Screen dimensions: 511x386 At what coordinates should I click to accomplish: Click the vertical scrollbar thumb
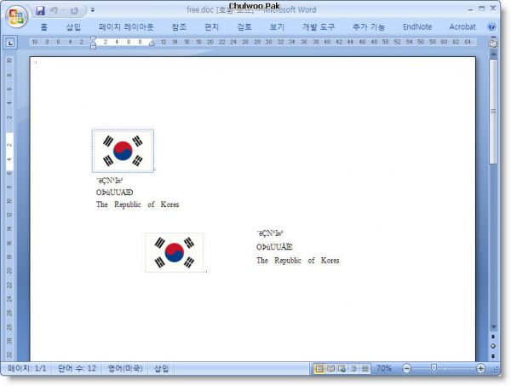[x=493, y=112]
